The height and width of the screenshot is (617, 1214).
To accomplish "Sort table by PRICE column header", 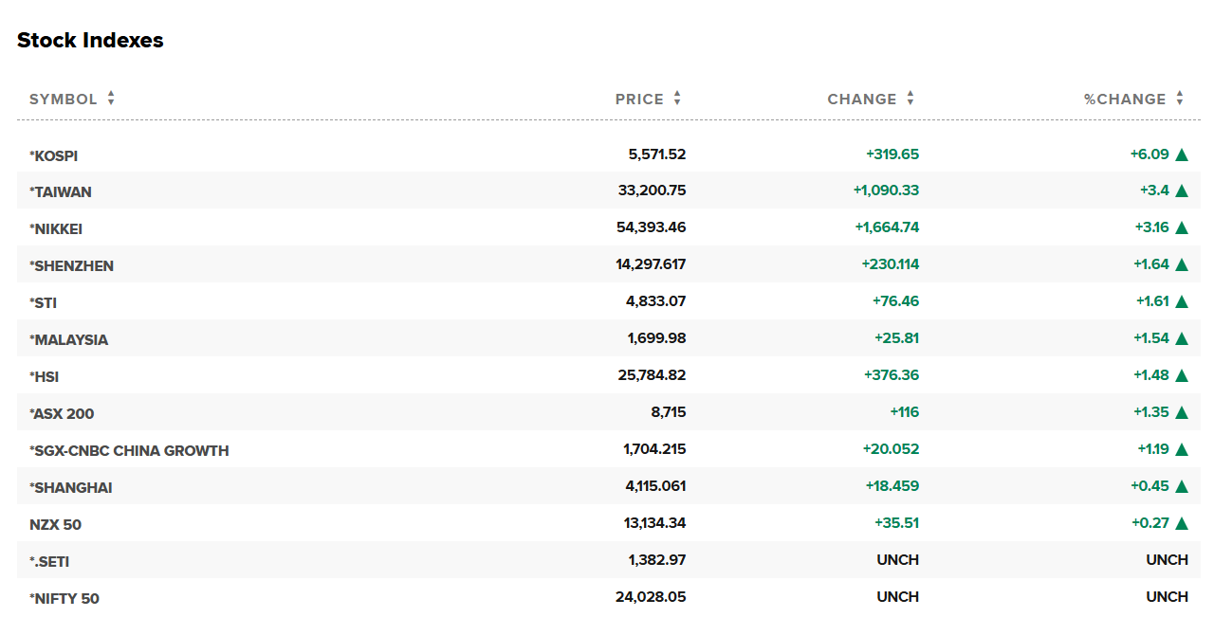I will point(639,100).
